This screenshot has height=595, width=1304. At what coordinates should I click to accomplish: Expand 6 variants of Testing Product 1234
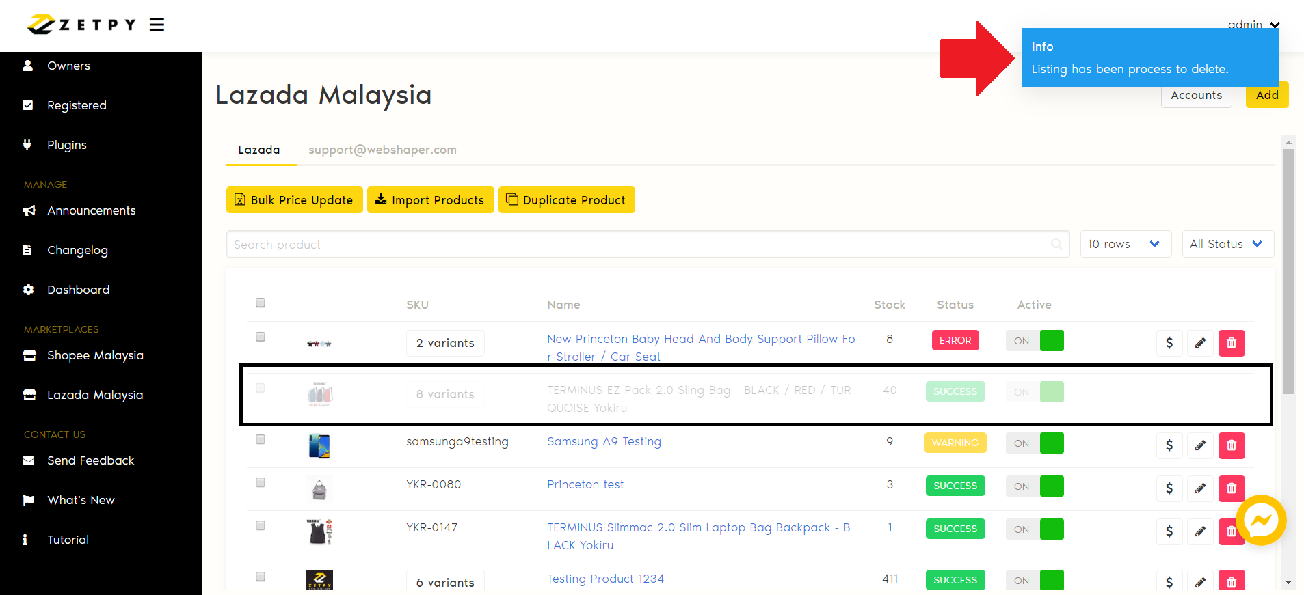point(445,582)
